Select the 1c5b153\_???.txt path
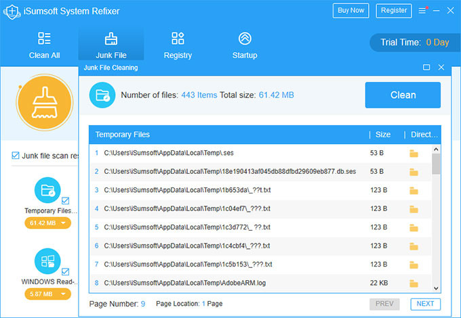 tap(188, 265)
